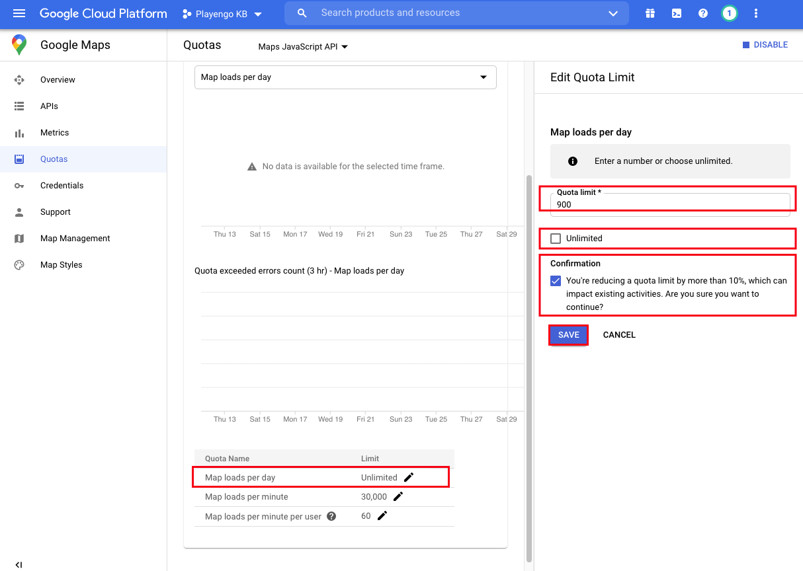The height and width of the screenshot is (571, 803).
Task: Collapse the sidebar with bottom arrow
Action: [x=19, y=565]
